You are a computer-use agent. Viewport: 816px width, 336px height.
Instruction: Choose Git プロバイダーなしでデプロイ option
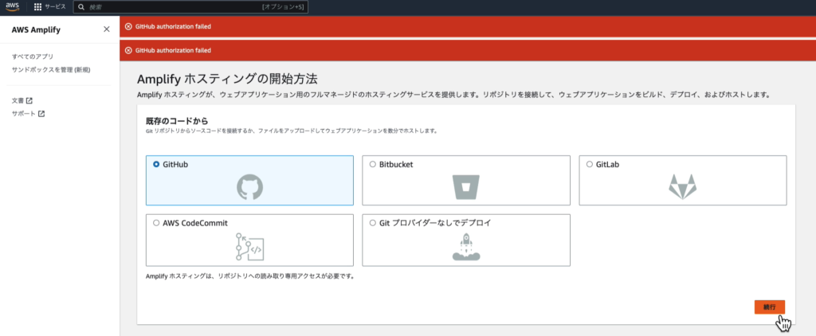click(x=372, y=224)
